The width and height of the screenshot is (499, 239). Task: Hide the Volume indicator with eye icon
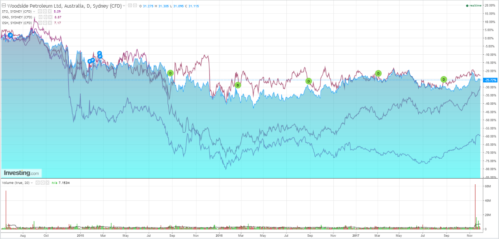pos(37,183)
